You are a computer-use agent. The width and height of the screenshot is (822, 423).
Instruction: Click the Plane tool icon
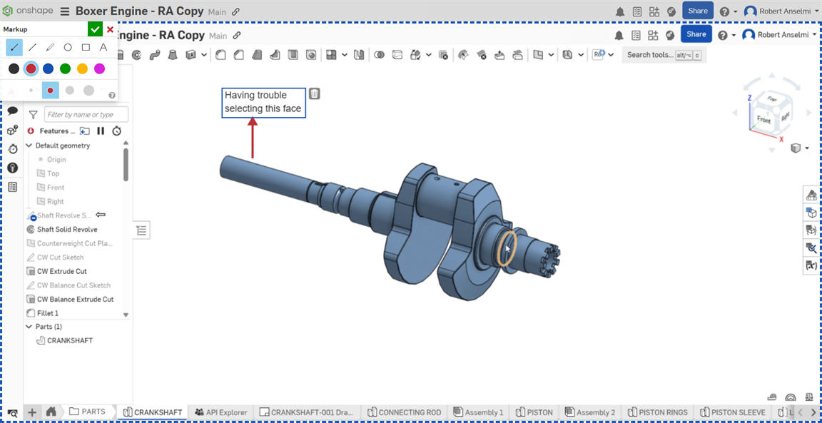539,54
